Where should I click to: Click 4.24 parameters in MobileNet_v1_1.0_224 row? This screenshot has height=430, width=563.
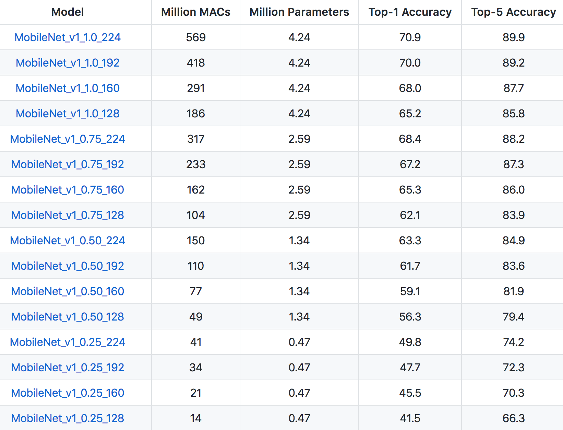coord(299,37)
